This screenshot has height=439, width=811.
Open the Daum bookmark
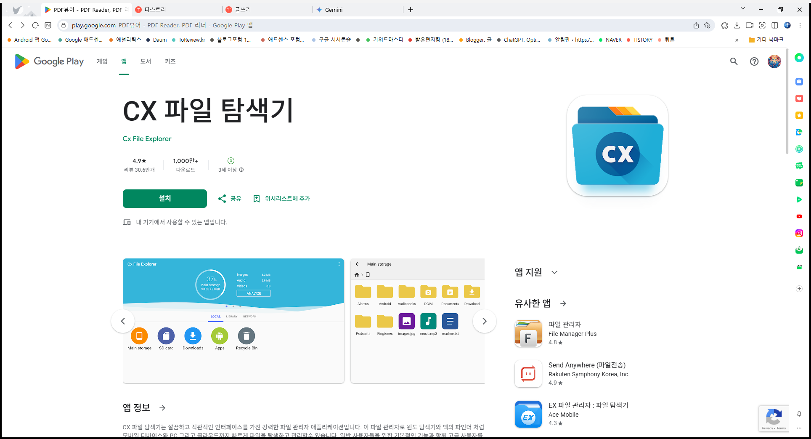[156, 40]
